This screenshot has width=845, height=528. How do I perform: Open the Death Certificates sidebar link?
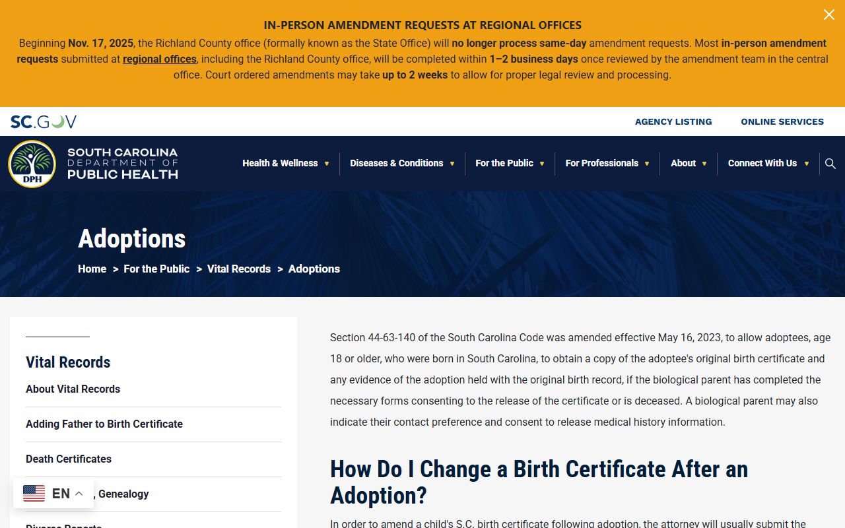point(69,459)
